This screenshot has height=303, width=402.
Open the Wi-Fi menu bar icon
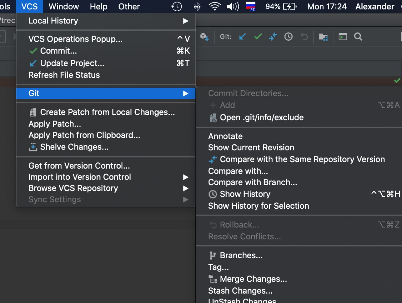(x=215, y=6)
